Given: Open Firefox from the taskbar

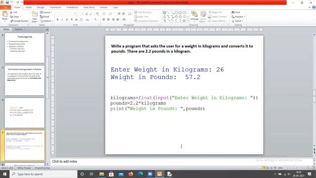Looking at the screenshot, I should click(x=130, y=174).
